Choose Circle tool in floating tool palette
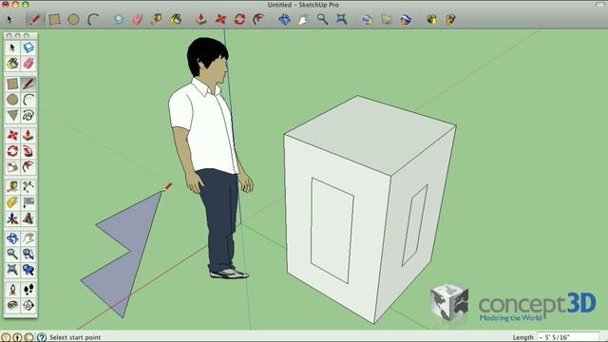Image resolution: width=608 pixels, height=342 pixels. coord(12,100)
